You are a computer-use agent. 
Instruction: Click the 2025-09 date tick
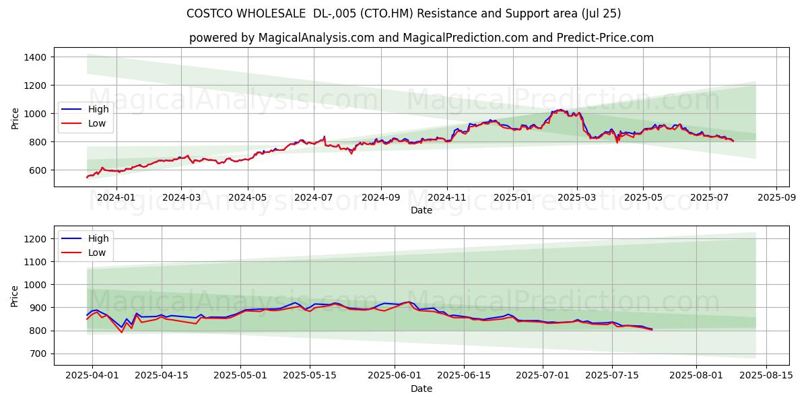tap(776, 197)
